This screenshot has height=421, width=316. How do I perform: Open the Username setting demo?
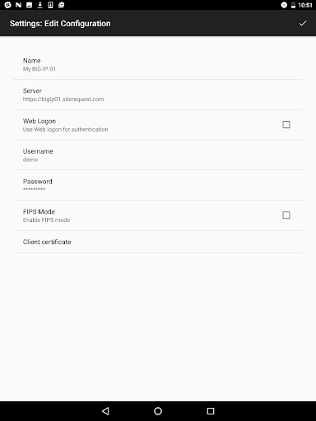point(158,155)
